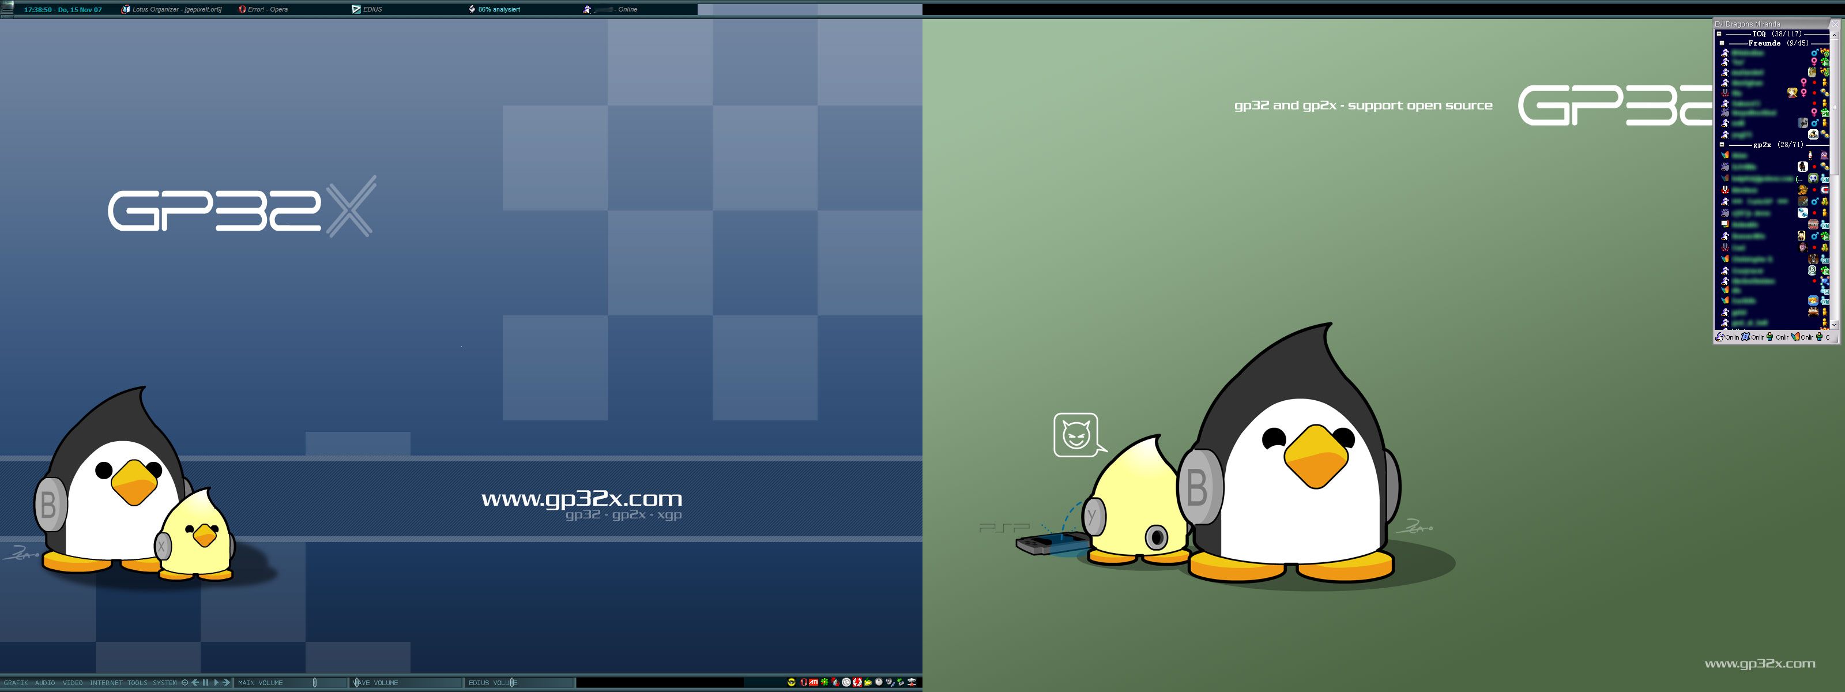Collapse the ICQ group in Miranda
The image size is (1845, 692).
click(x=1719, y=33)
